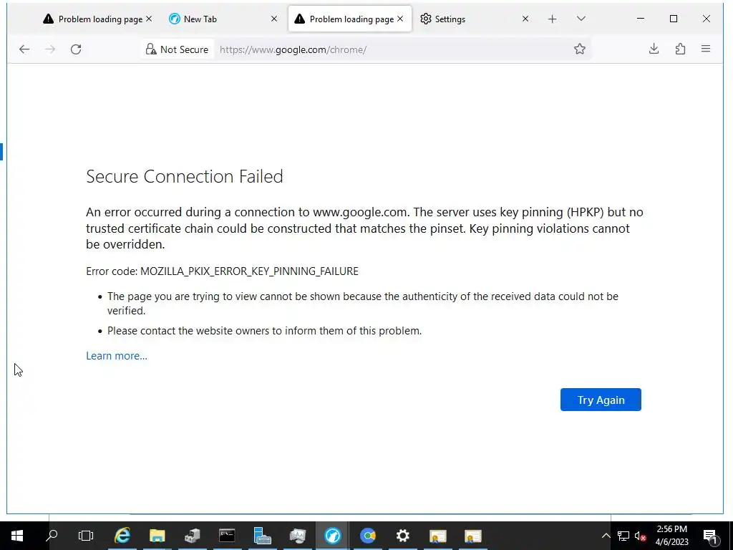Open Windows taskbar search
The height and width of the screenshot is (550, 733).
click(52, 536)
